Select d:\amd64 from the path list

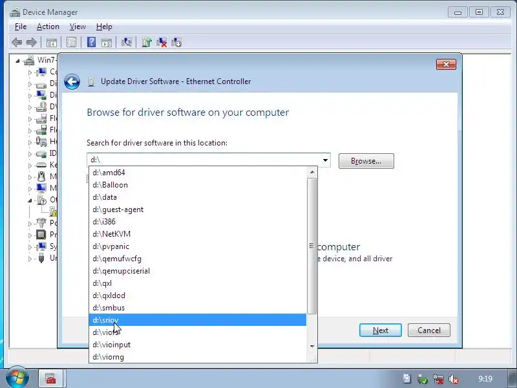198,173
